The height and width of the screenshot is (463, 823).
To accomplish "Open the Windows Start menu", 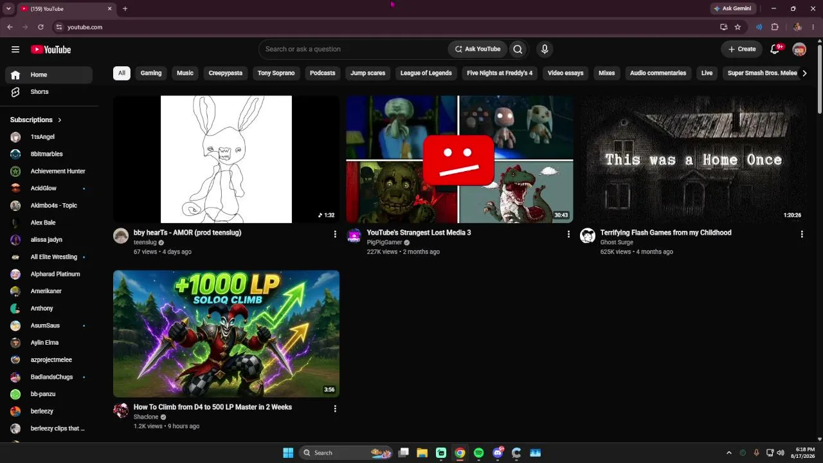I will 288,453.
